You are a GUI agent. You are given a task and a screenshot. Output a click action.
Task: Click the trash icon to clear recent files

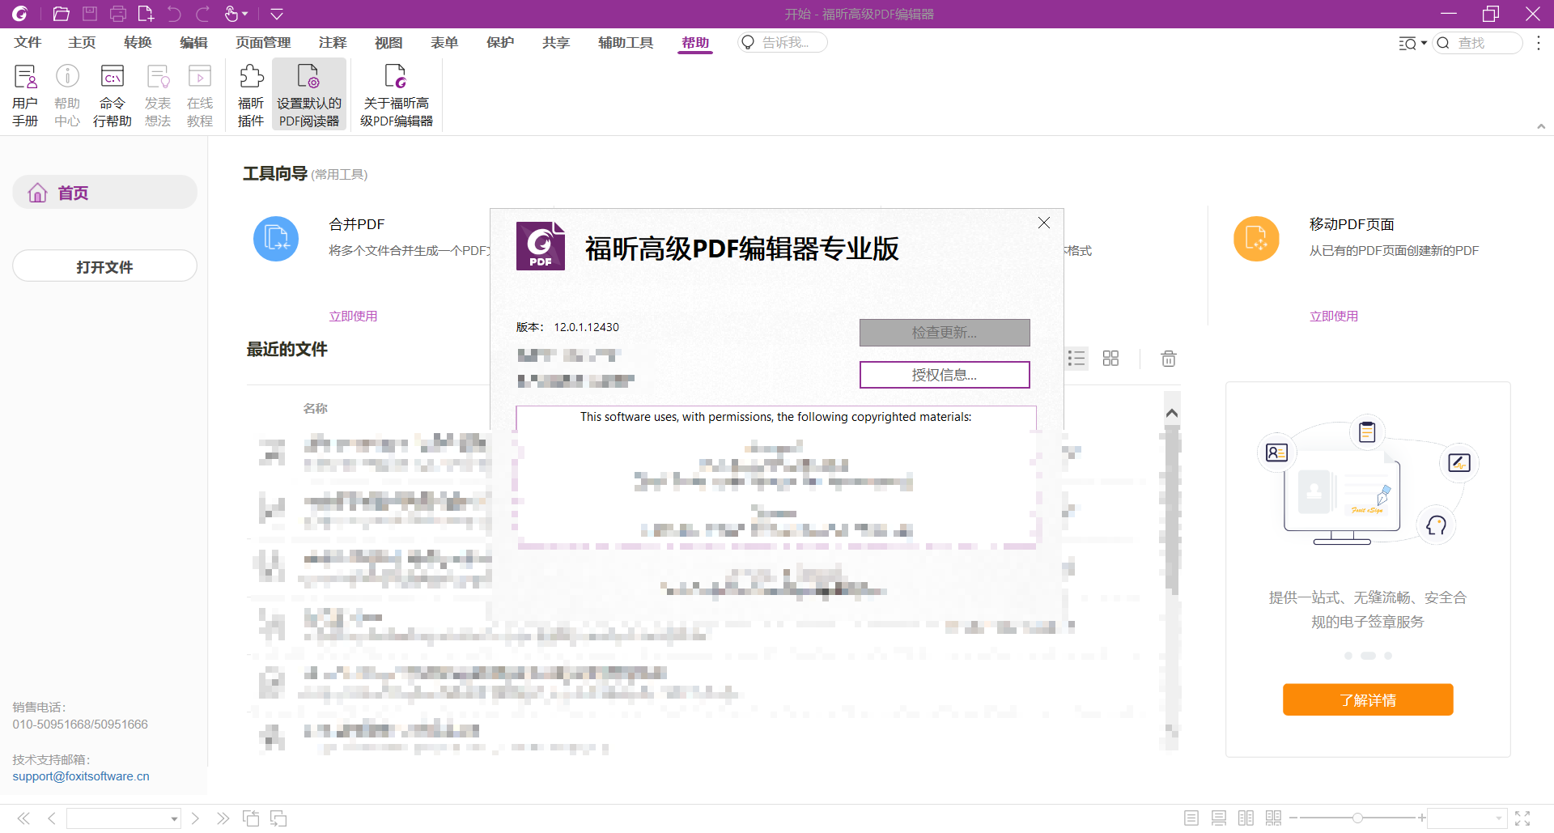(1168, 359)
